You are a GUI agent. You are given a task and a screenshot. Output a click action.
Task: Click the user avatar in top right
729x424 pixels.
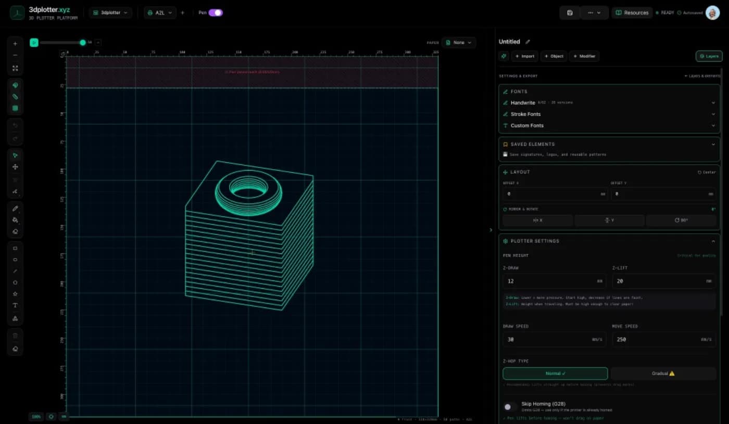point(712,12)
